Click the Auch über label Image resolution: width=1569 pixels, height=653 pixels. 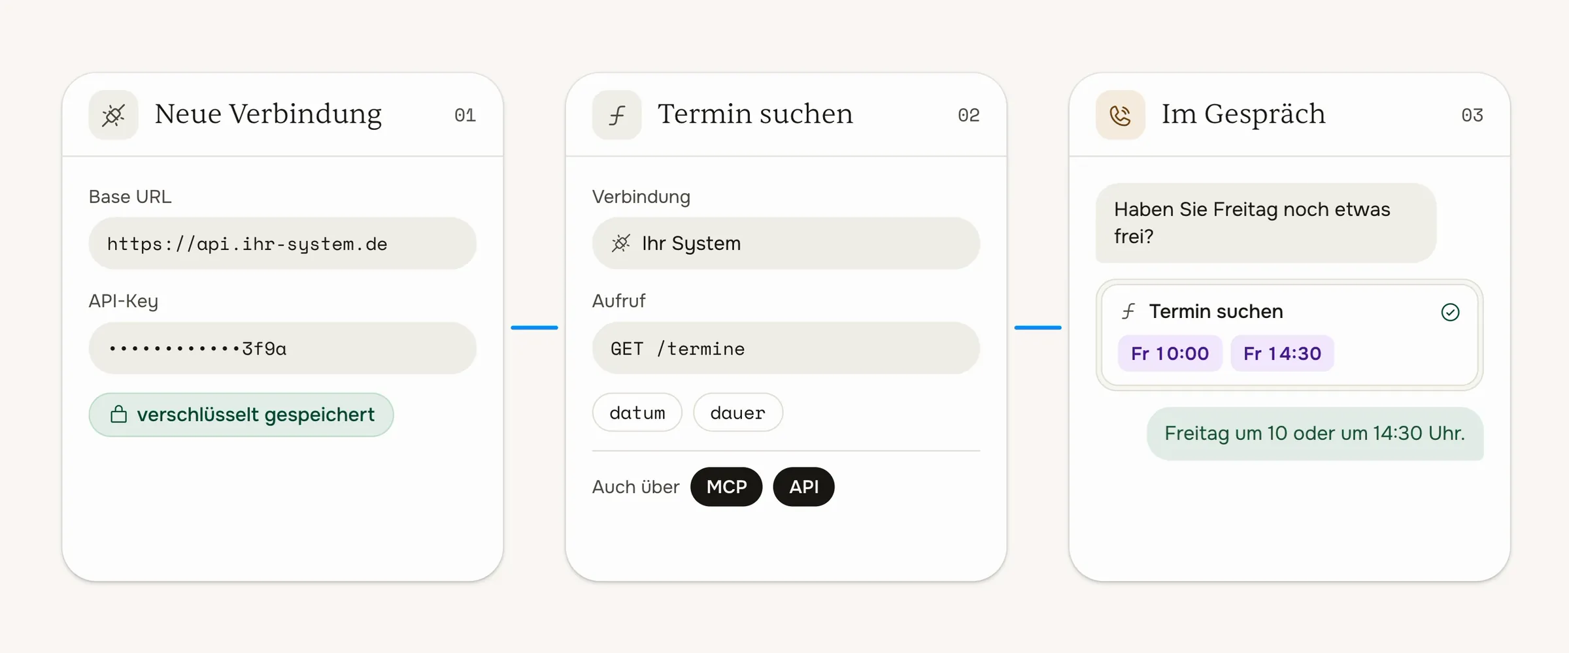635,487
